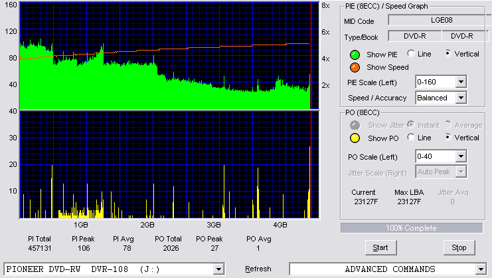Toggle the green Show PIE indicator
The width and height of the screenshot is (492, 278).
click(355, 55)
